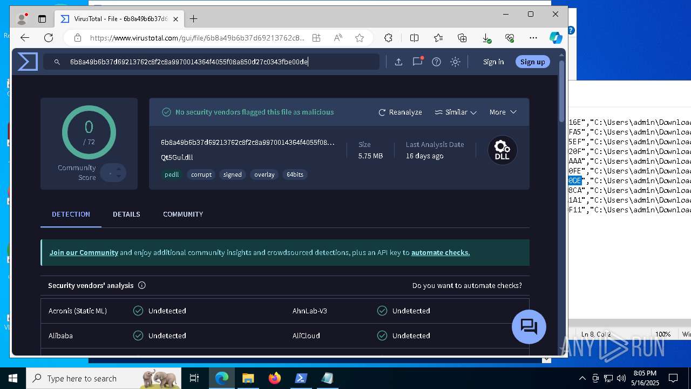Open the automate checks link
This screenshot has height=389, width=691.
click(441, 252)
